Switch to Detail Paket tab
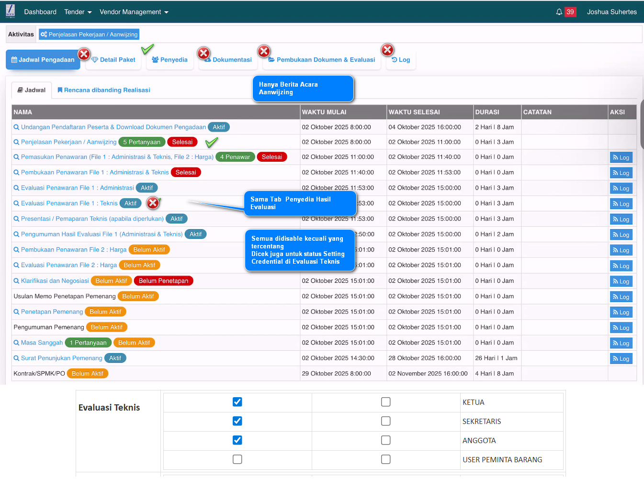 (113, 60)
